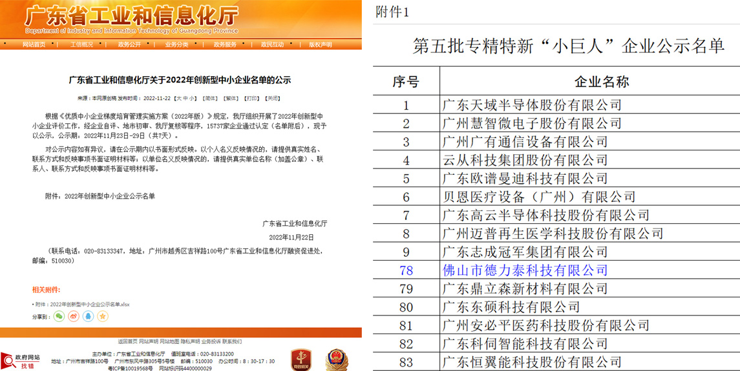Share the page via WeChat icon
The image size is (740, 371).
pyautogui.click(x=59, y=316)
